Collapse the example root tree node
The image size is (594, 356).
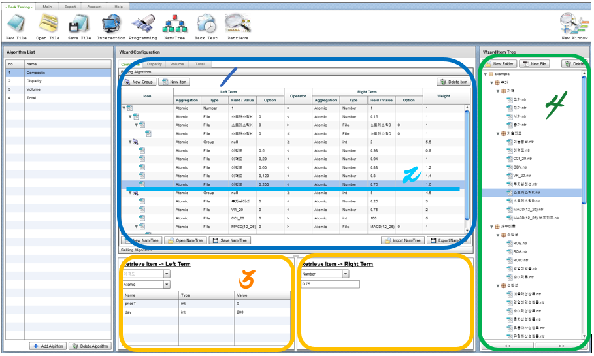point(486,74)
